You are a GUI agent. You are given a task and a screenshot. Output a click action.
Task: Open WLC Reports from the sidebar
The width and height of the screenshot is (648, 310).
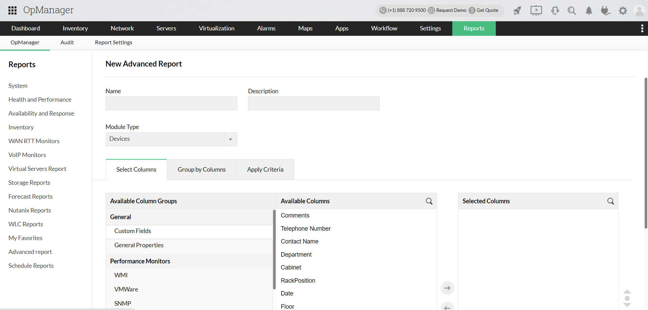point(26,224)
